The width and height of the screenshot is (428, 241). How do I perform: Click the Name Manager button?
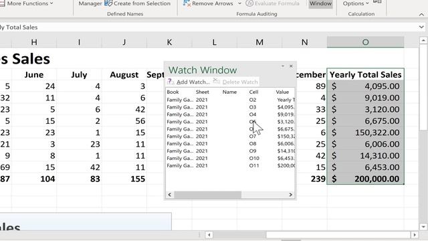(90, 3)
